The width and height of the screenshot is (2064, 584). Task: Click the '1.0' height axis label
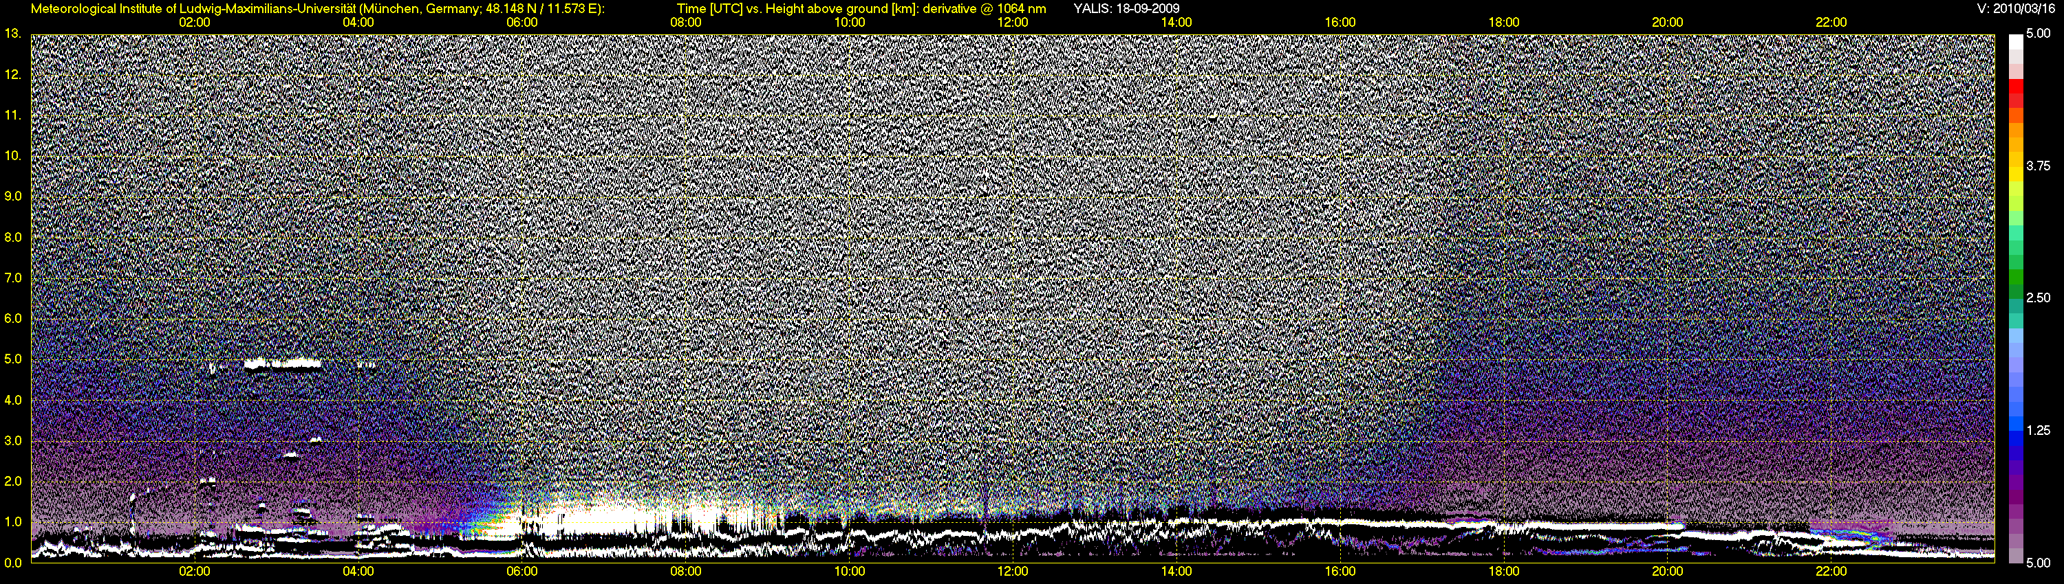pos(13,521)
